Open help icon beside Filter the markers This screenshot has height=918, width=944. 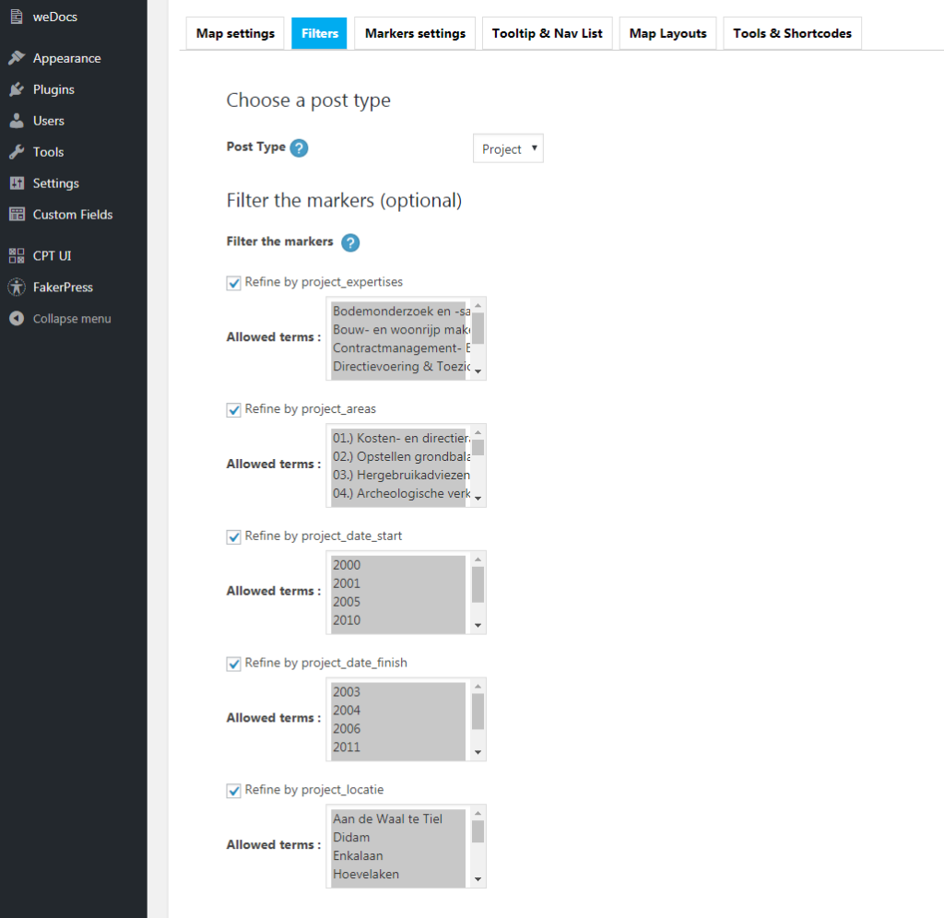click(350, 242)
